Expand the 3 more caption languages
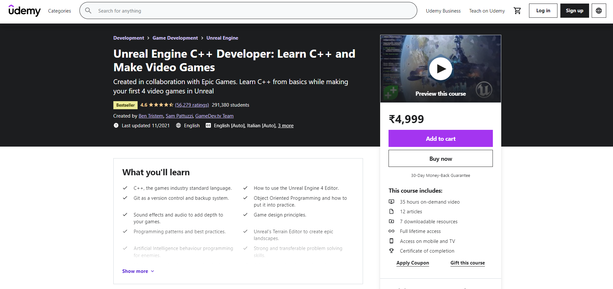Image resolution: width=613 pixels, height=289 pixels. tap(286, 126)
